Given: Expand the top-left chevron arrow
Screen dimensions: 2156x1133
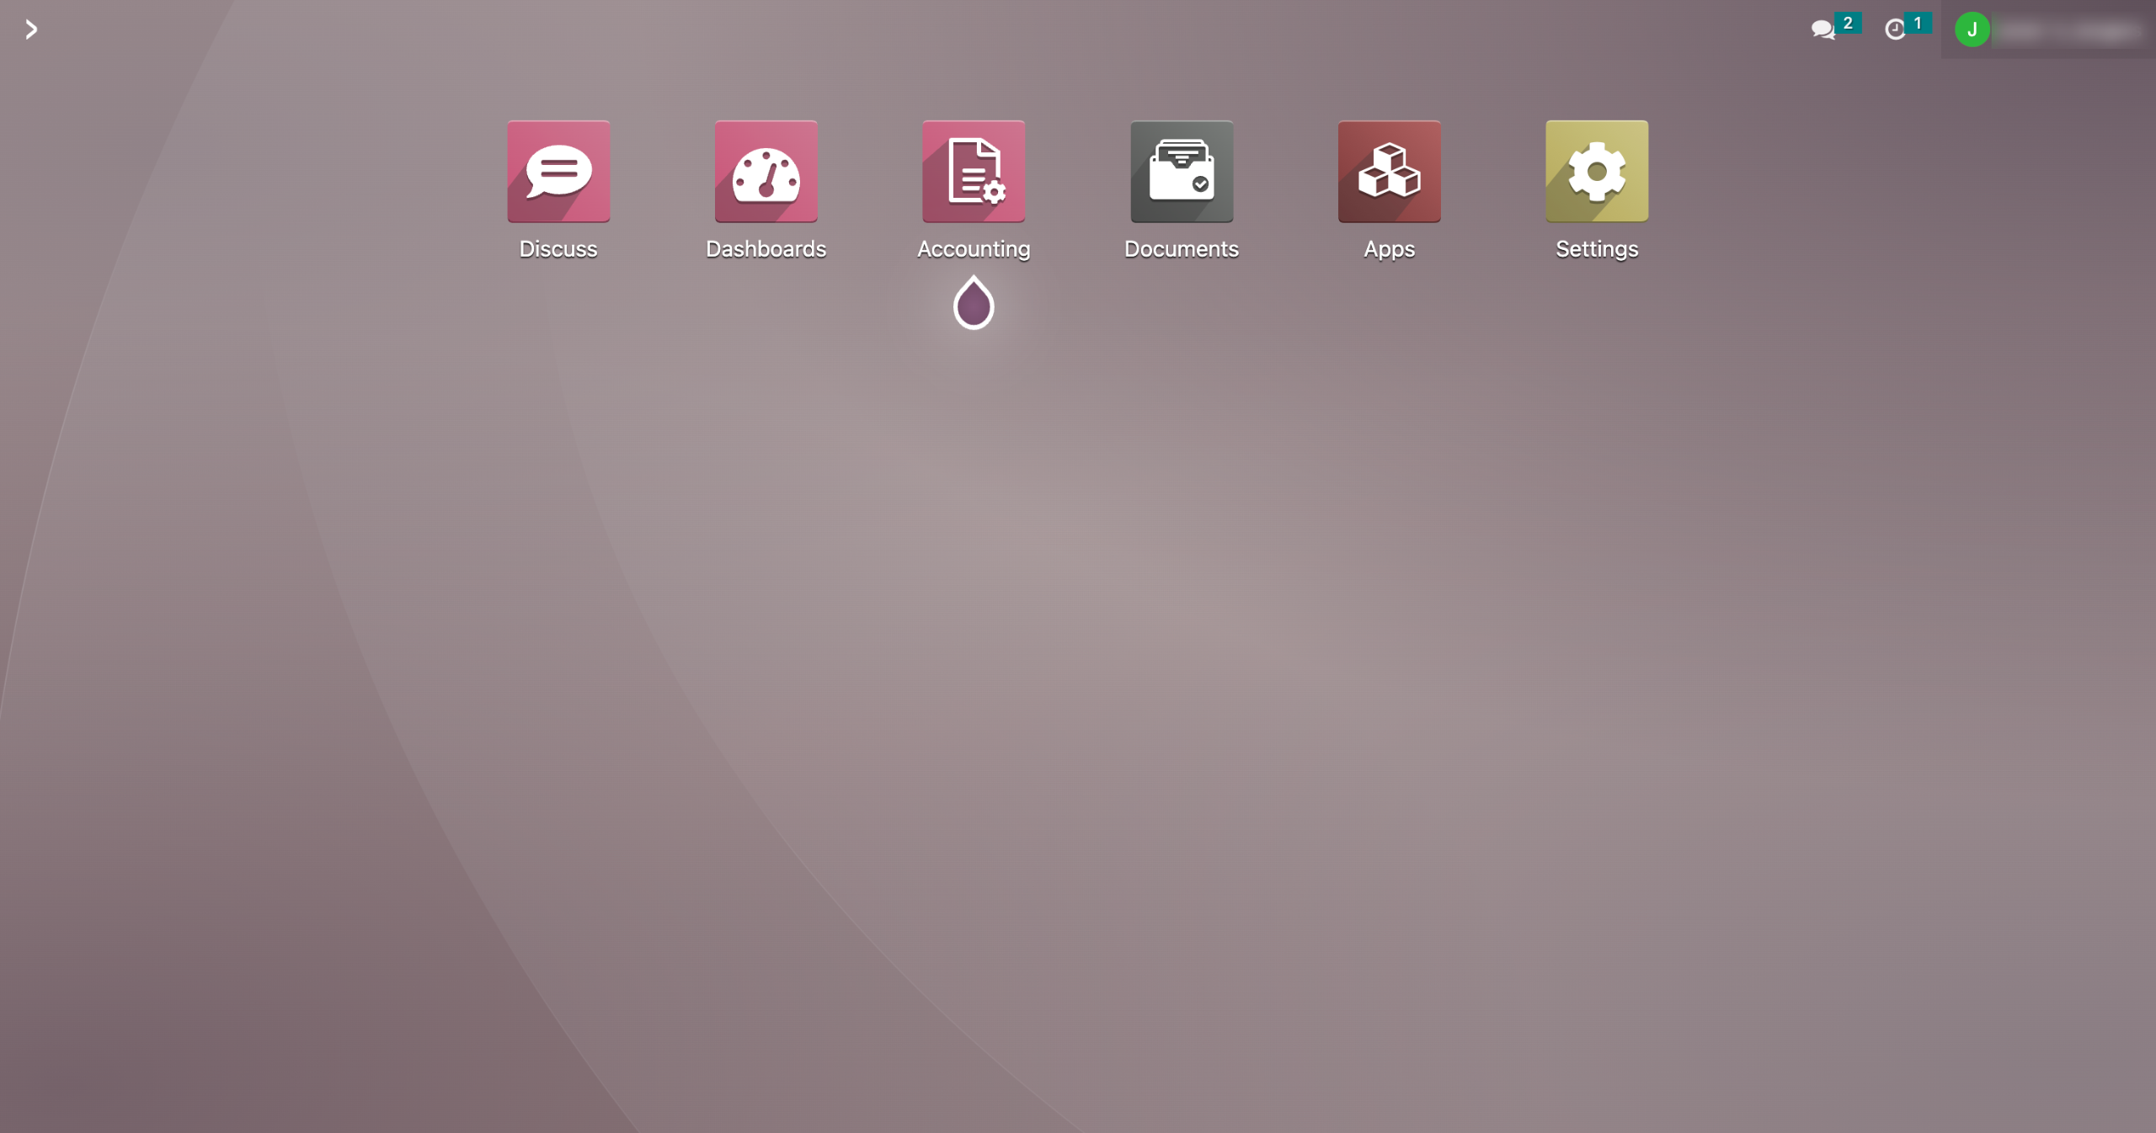Looking at the screenshot, I should pos(31,29).
